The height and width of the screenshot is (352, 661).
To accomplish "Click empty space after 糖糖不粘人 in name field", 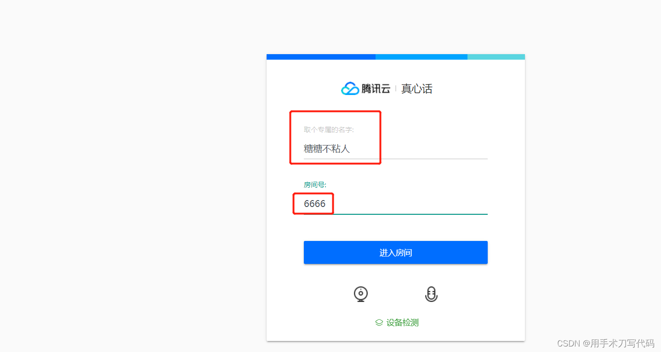I will 418,149.
